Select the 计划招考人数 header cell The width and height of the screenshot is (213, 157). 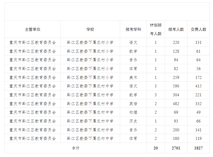click(156, 29)
